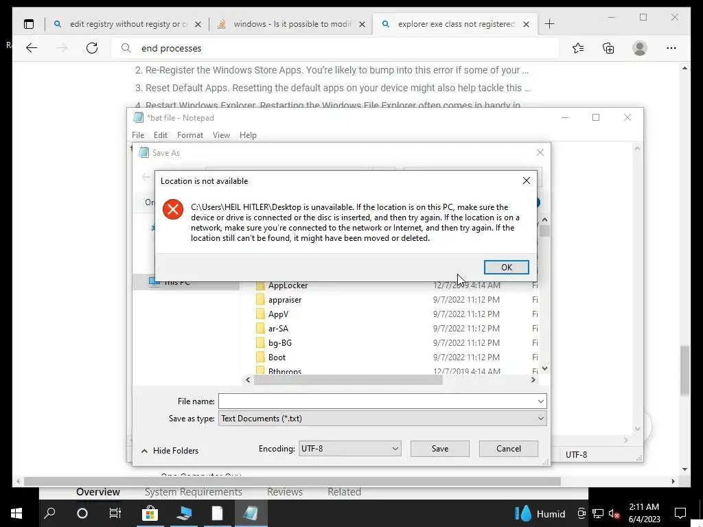703x527 pixels.
Task: Open the Overview tab on page
Action: click(97, 492)
